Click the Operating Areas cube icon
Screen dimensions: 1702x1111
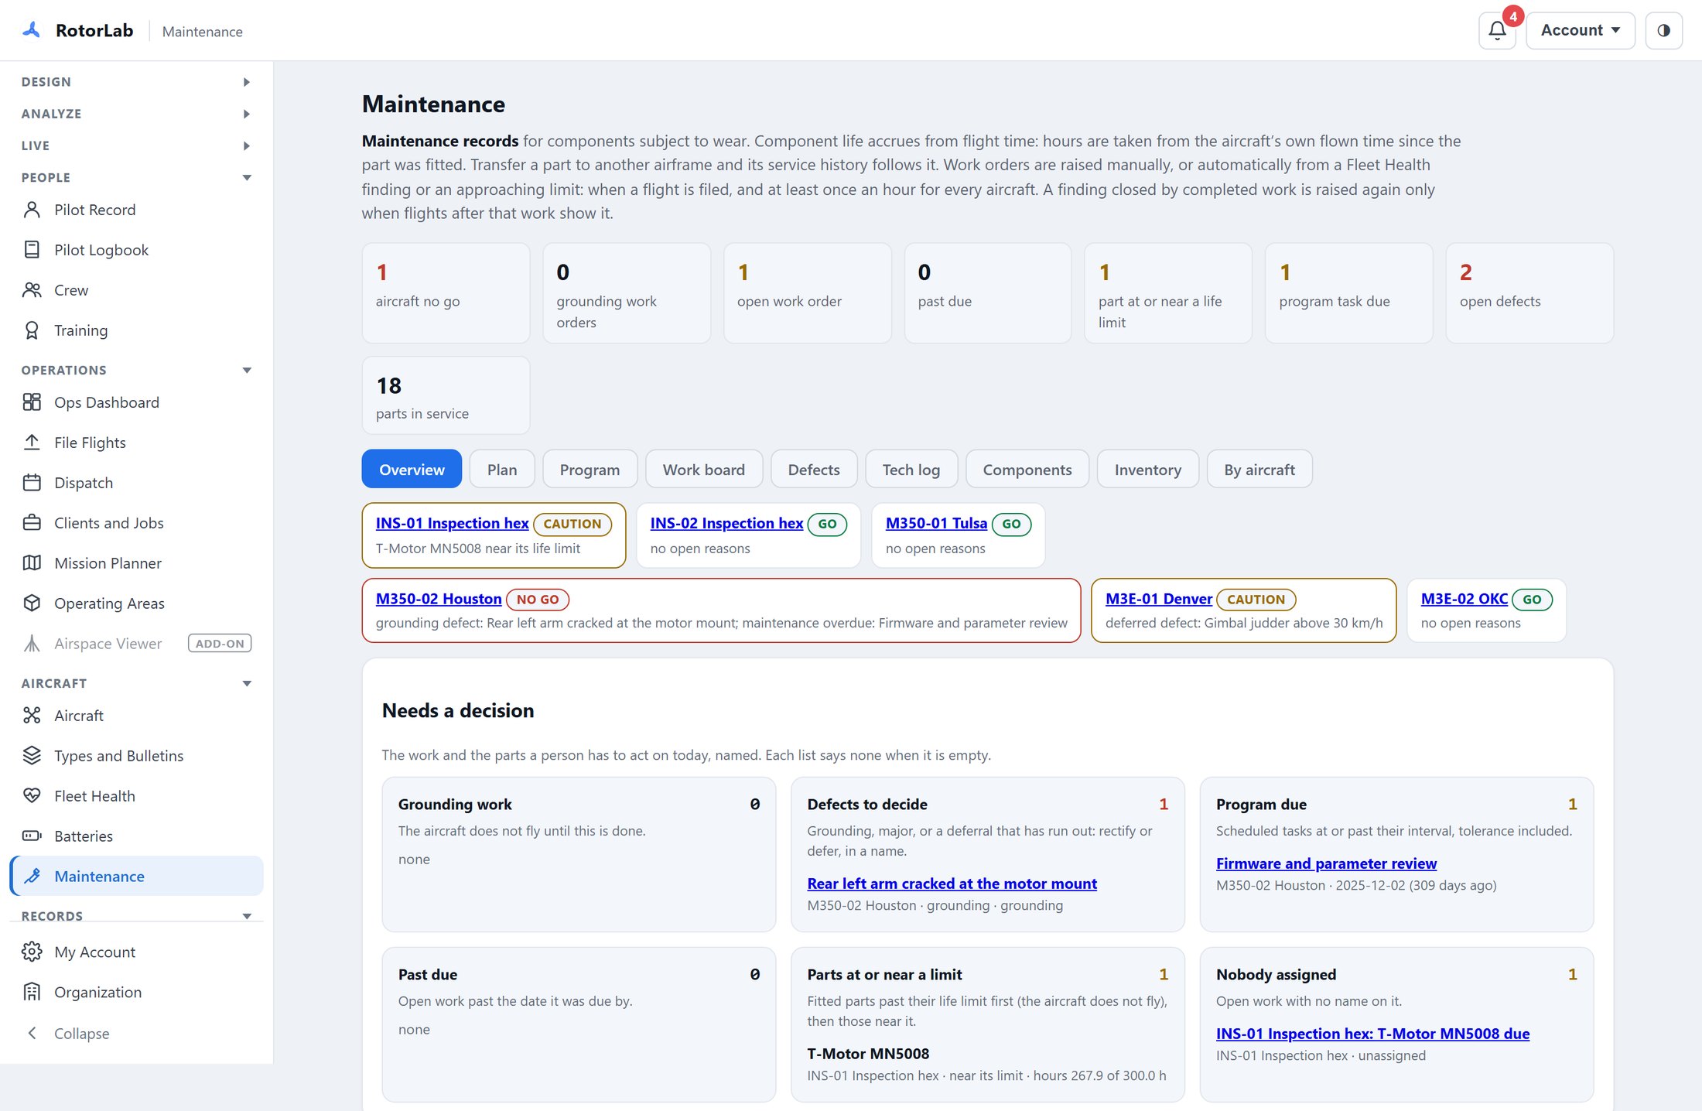point(32,603)
